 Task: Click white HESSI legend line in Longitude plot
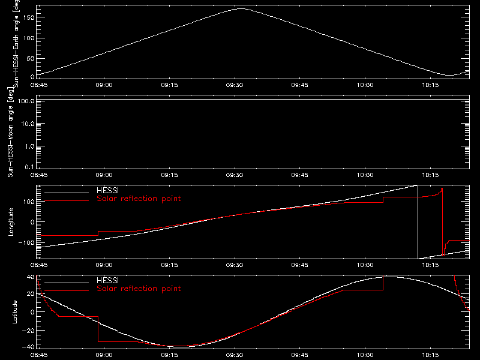(x=67, y=193)
